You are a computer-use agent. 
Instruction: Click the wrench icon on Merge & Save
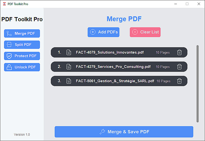(102, 132)
